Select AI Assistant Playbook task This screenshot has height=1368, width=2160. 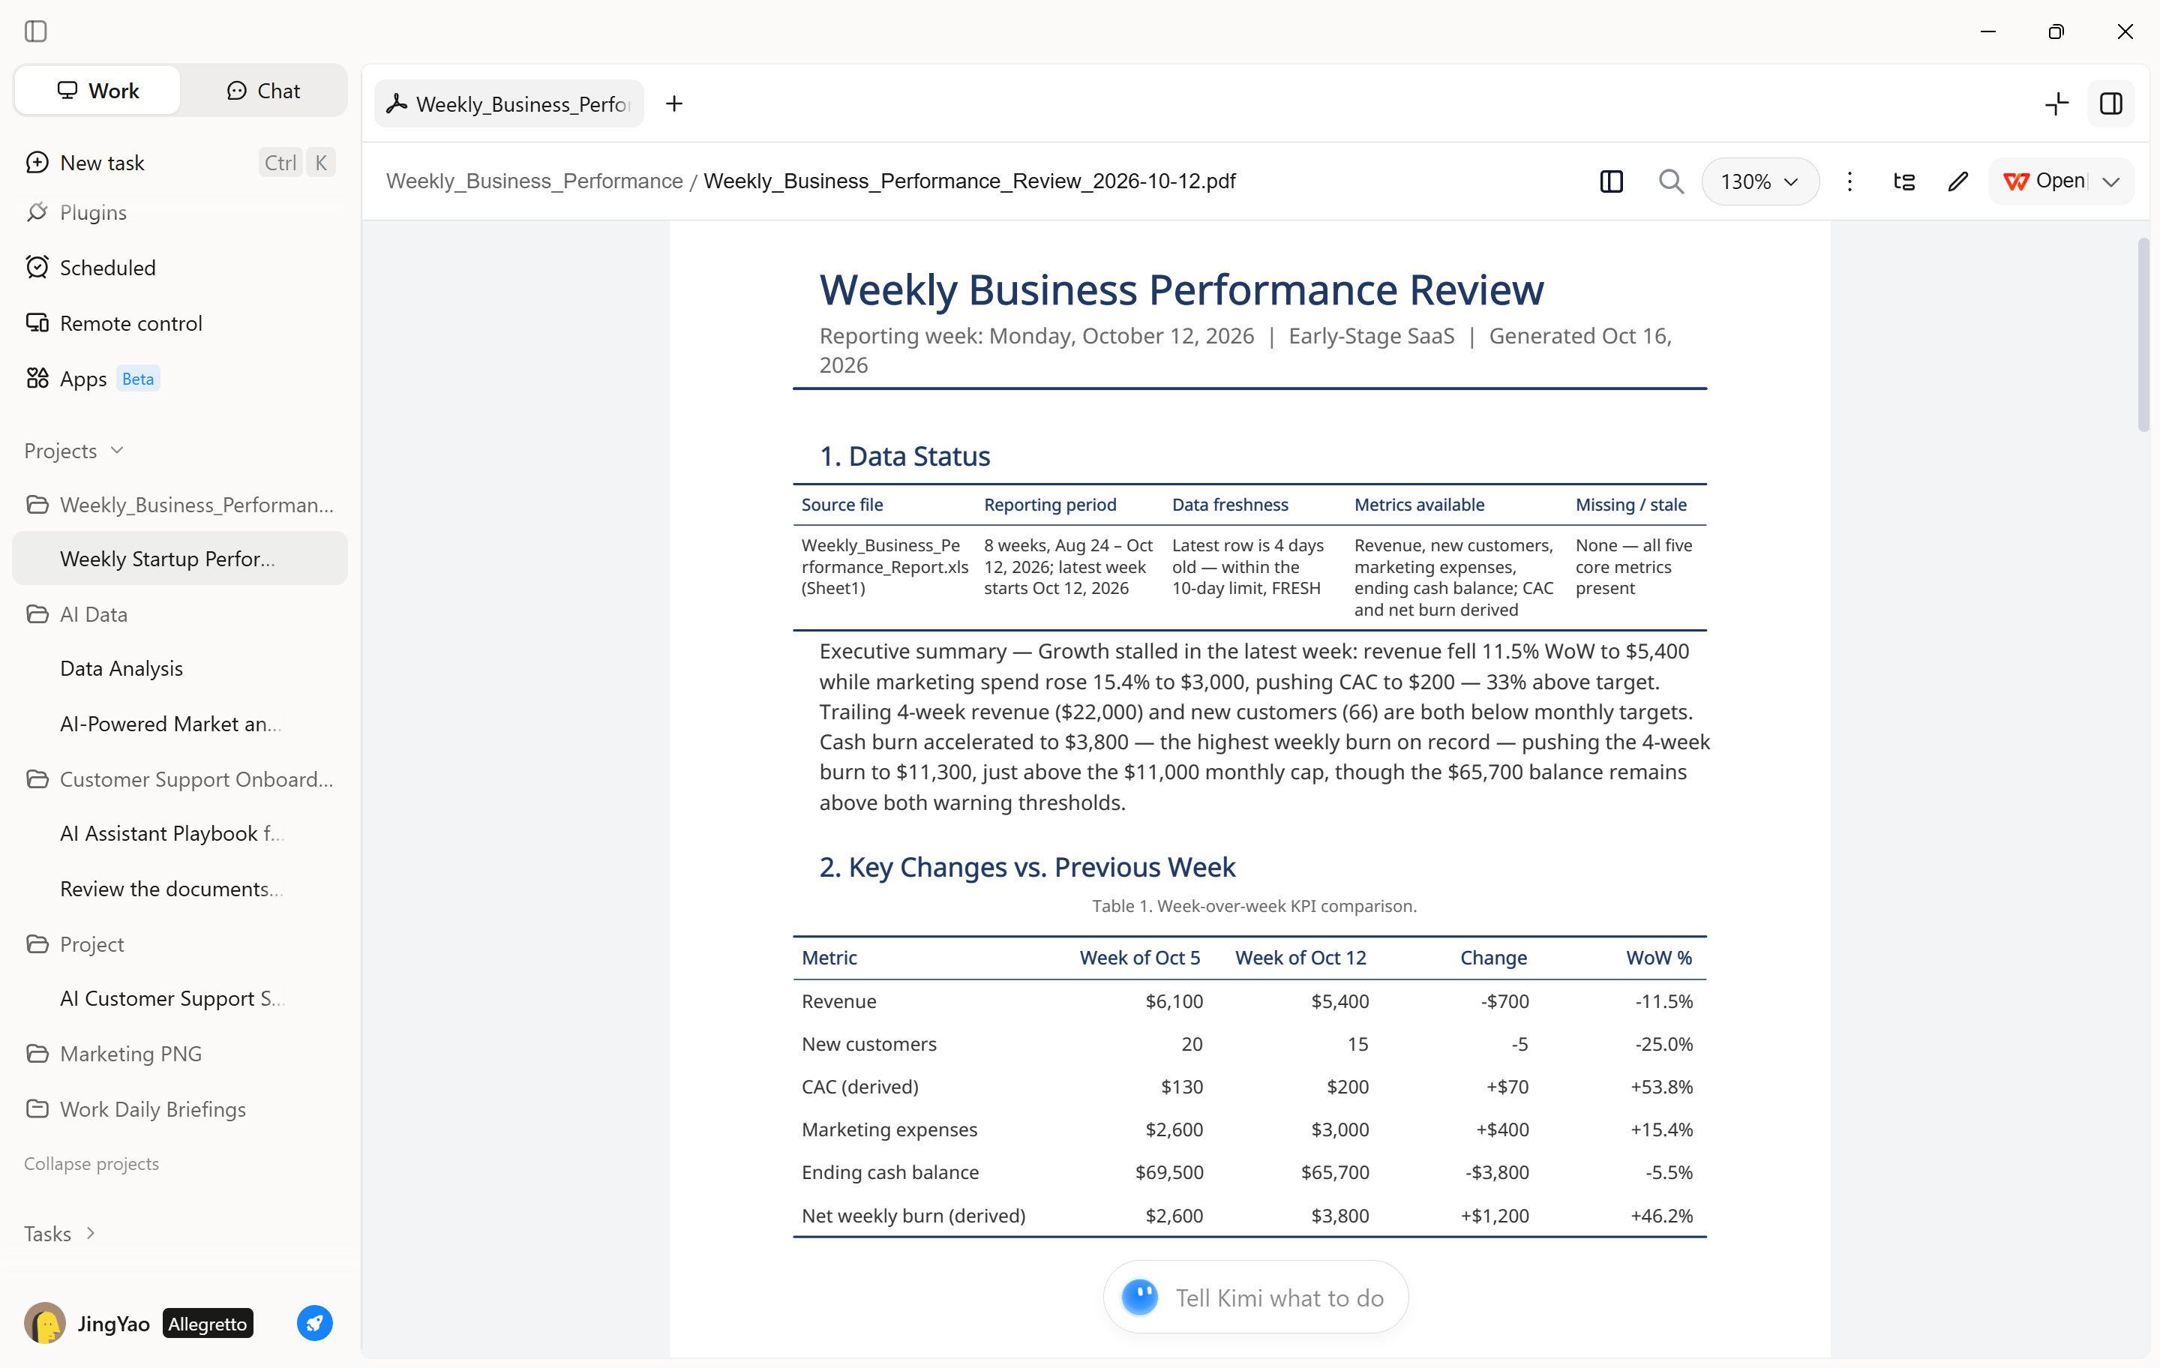pyautogui.click(x=179, y=833)
